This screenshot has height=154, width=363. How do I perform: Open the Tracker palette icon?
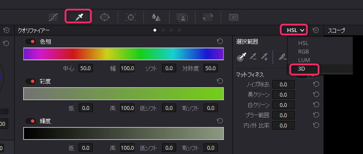coord(131,17)
